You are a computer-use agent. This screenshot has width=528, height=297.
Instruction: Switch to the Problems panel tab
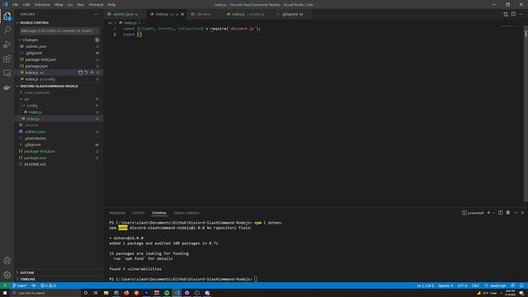click(117, 213)
